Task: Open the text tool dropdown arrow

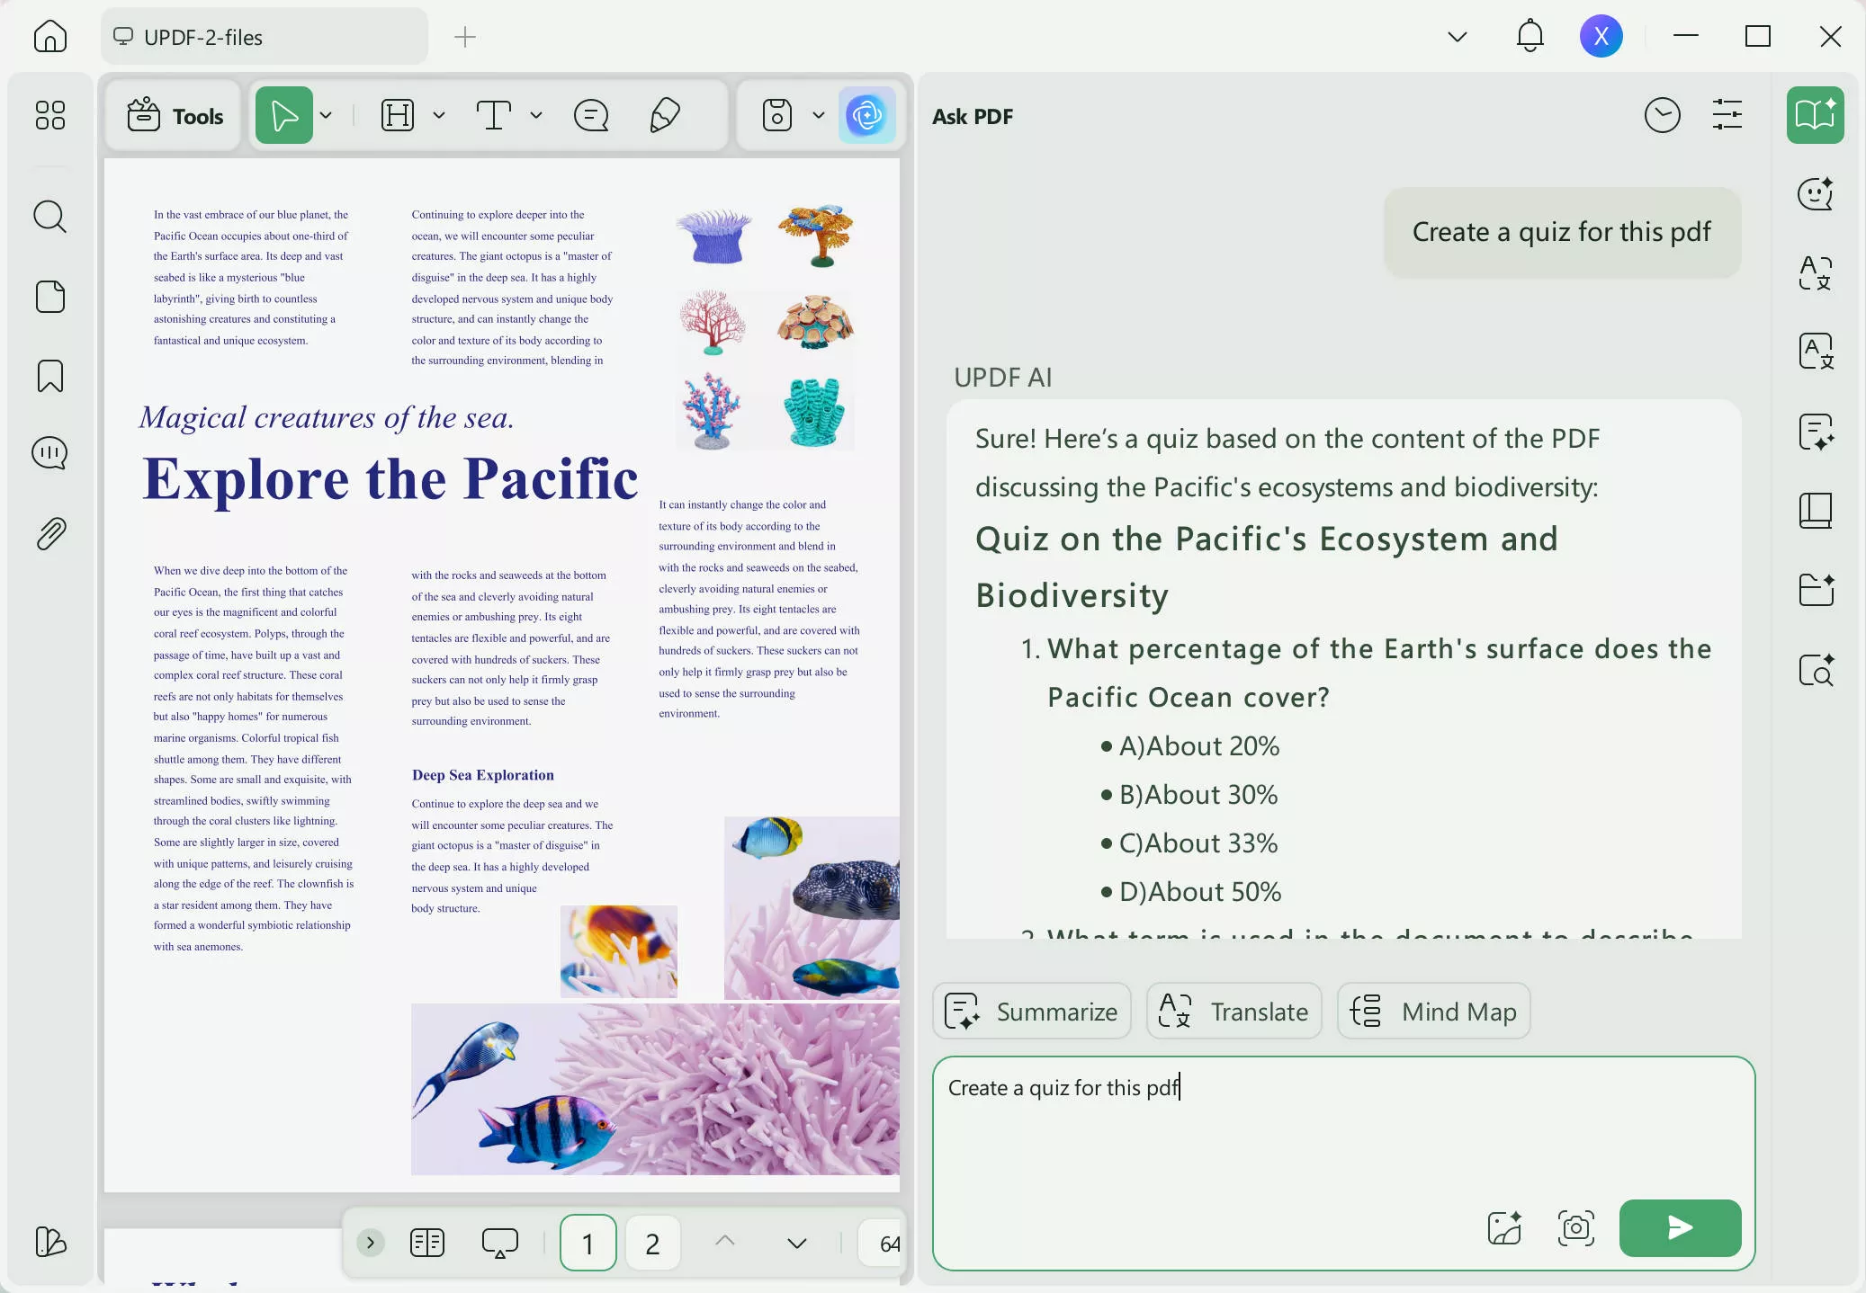Action: tap(536, 115)
